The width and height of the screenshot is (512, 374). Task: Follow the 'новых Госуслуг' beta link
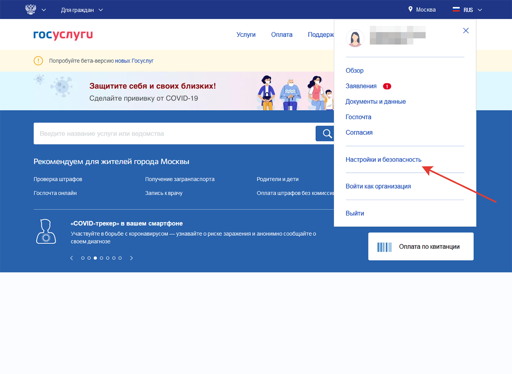point(134,61)
